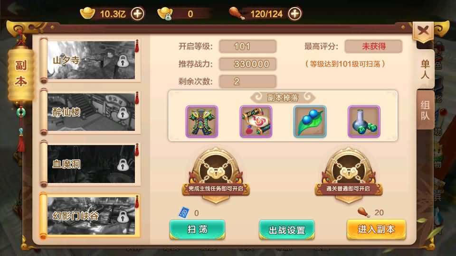Close the 副本 dungeon panel
The height and width of the screenshot is (256, 456).
click(423, 31)
